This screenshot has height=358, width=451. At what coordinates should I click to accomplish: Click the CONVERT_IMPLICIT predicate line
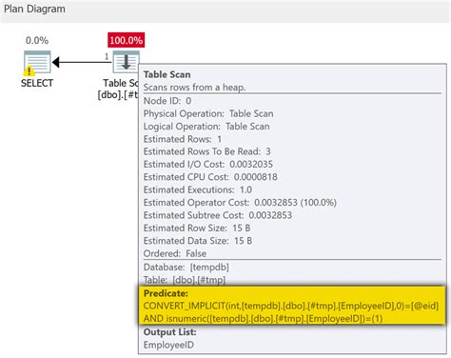pos(291,306)
